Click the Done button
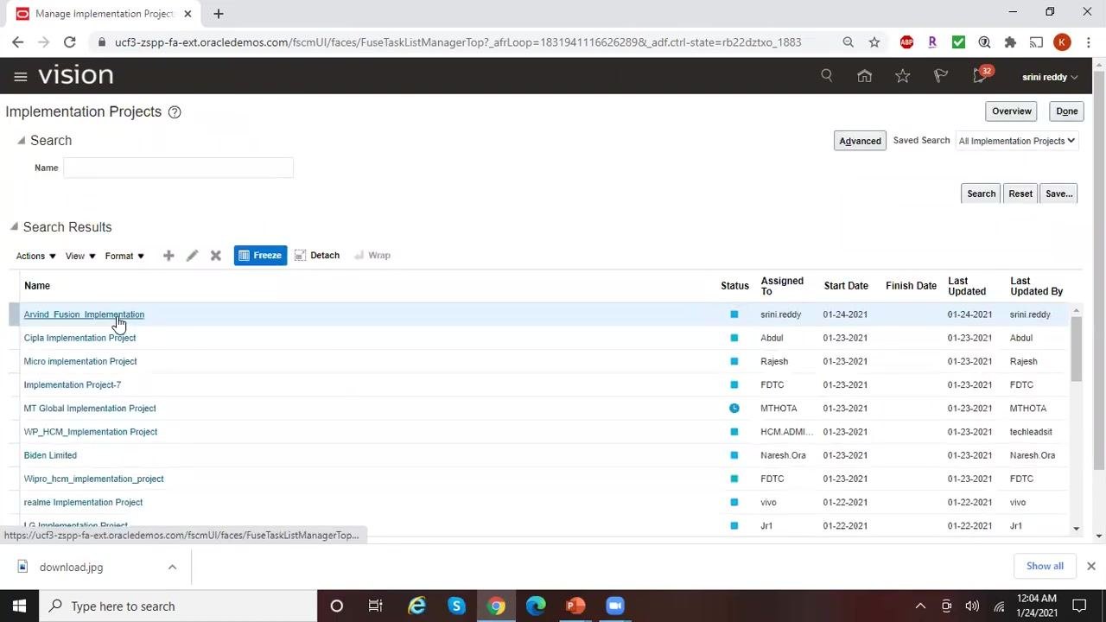This screenshot has width=1106, height=622. [x=1067, y=111]
